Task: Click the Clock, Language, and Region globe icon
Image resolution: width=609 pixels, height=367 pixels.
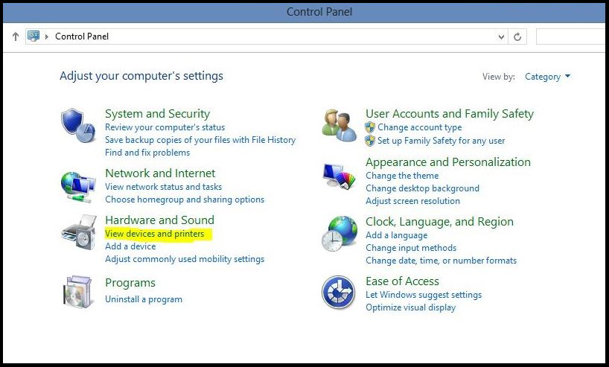Action: point(339,234)
